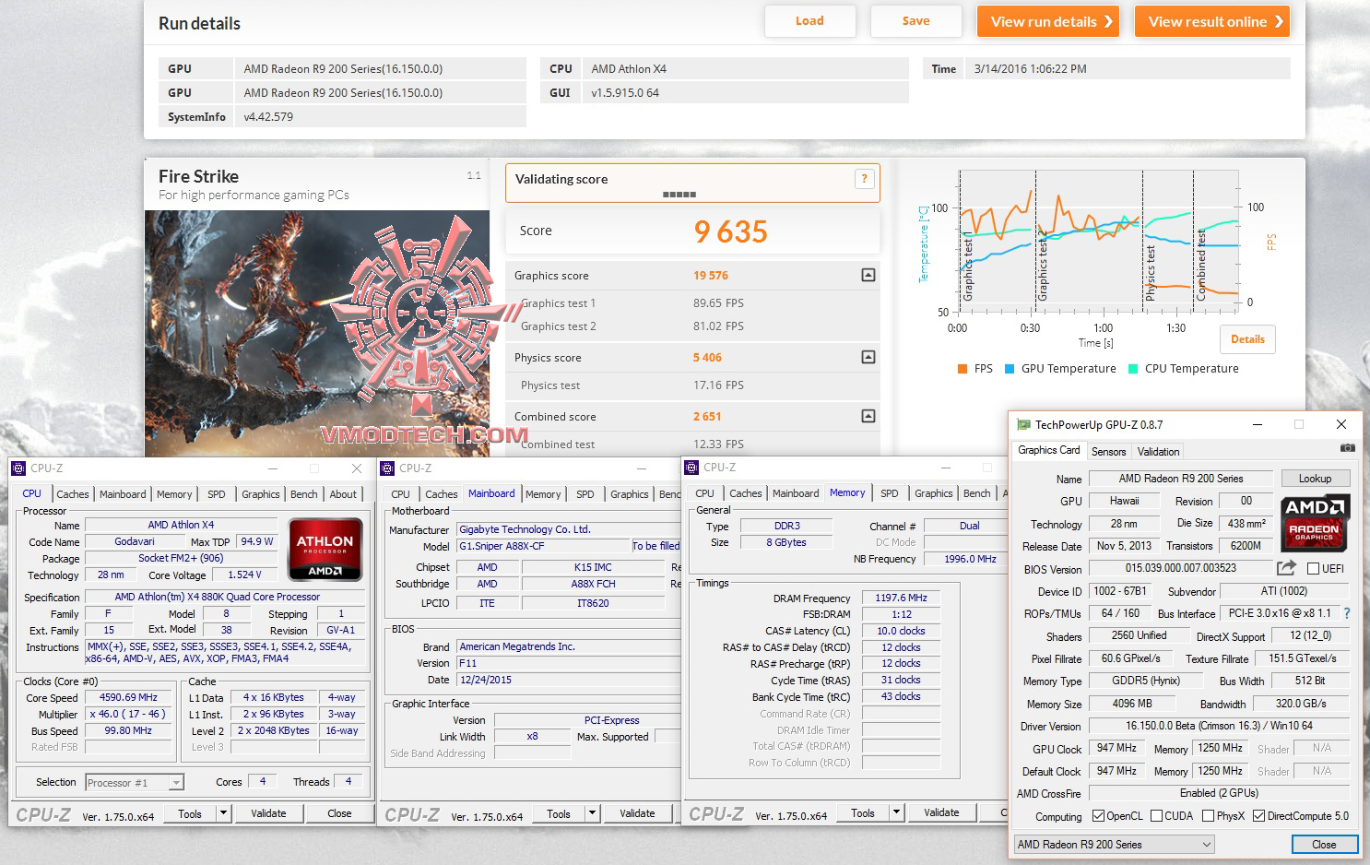Toggle the DirectCompute 5.0 checkbox
The height and width of the screenshot is (865, 1370).
click(1258, 816)
